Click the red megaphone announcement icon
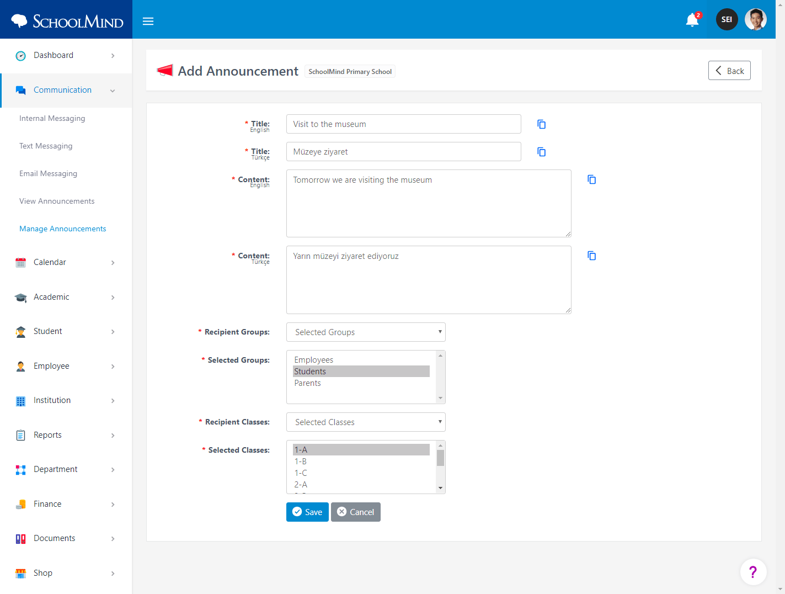This screenshot has width=785, height=594. pyautogui.click(x=165, y=70)
